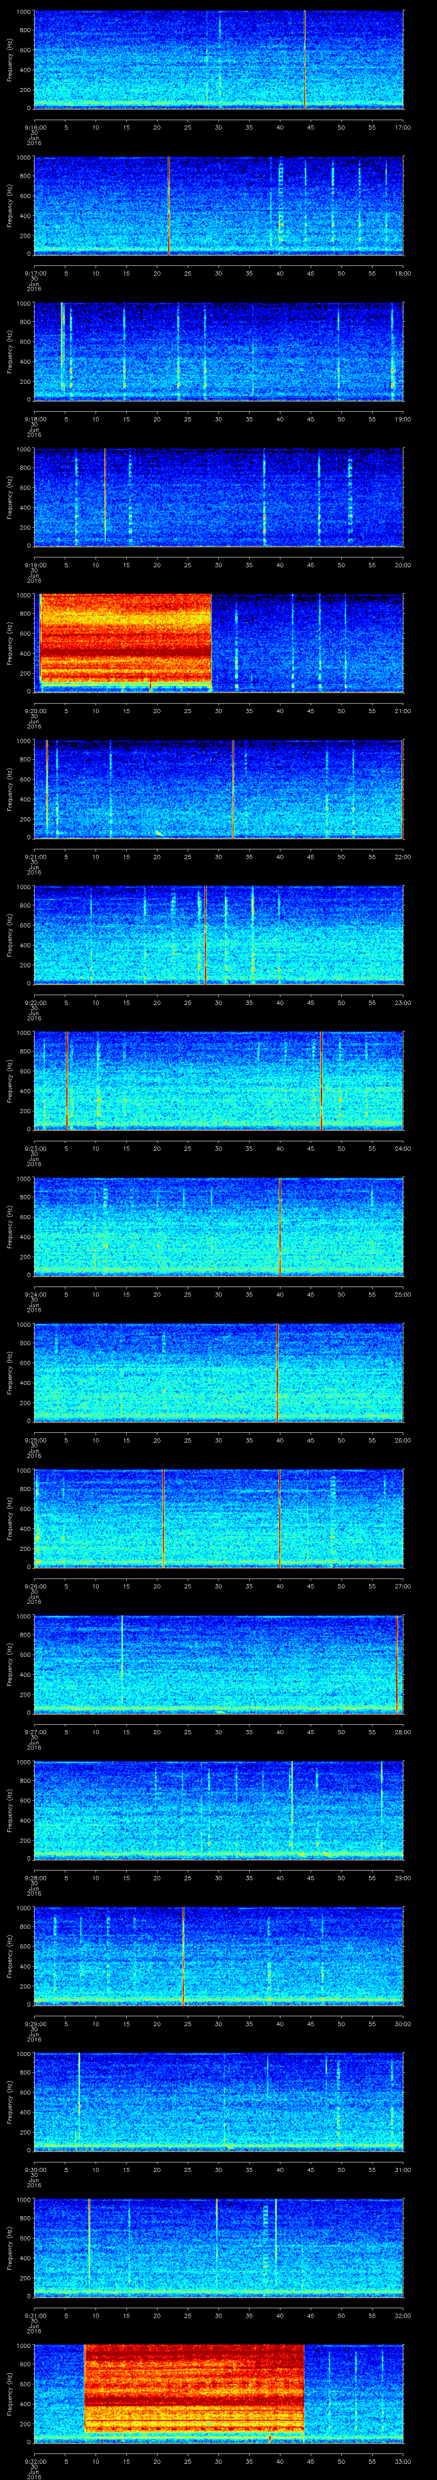Click the 9:21:00 start time label
The width and height of the screenshot is (437, 2480).
35,857
